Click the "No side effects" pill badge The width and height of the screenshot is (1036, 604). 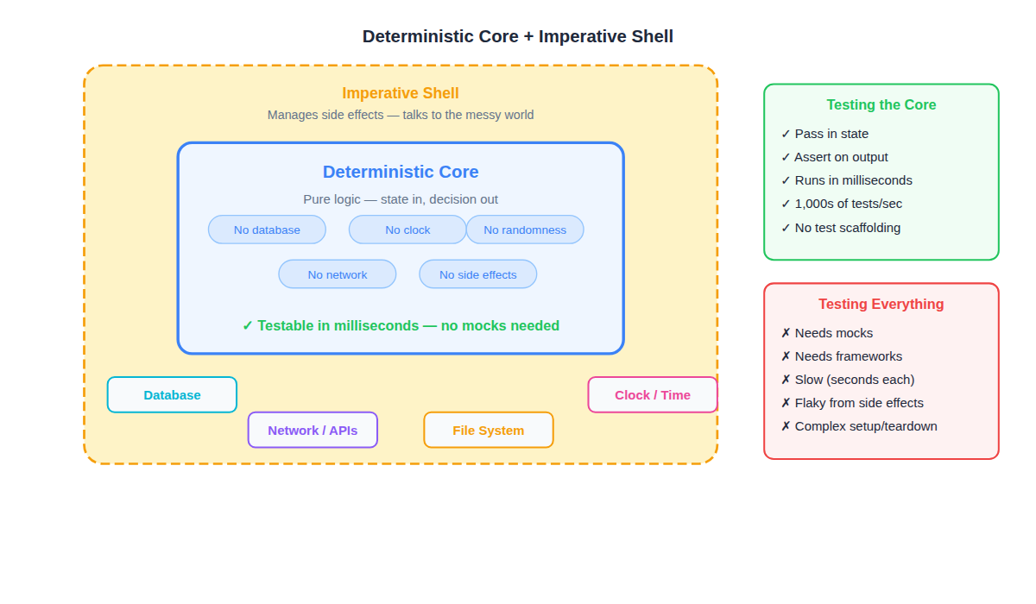477,274
